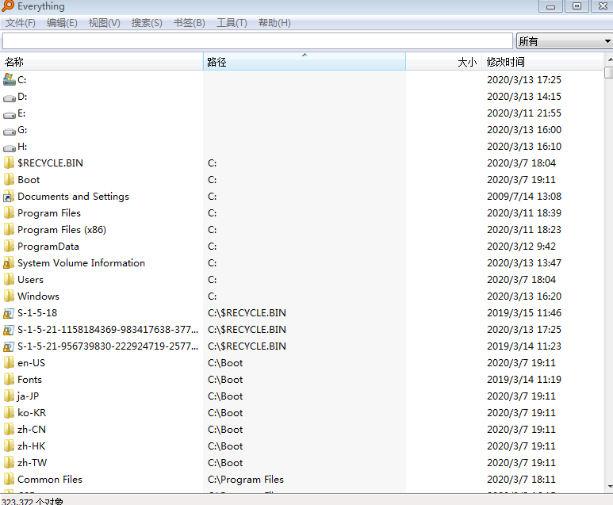Click the Fonts folder icon

tap(9, 380)
